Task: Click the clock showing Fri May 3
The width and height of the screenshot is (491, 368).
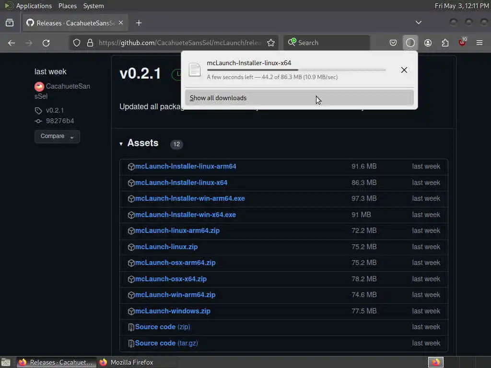Action: point(462,6)
